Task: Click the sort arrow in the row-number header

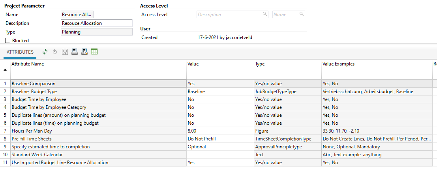Action: click(5, 69)
